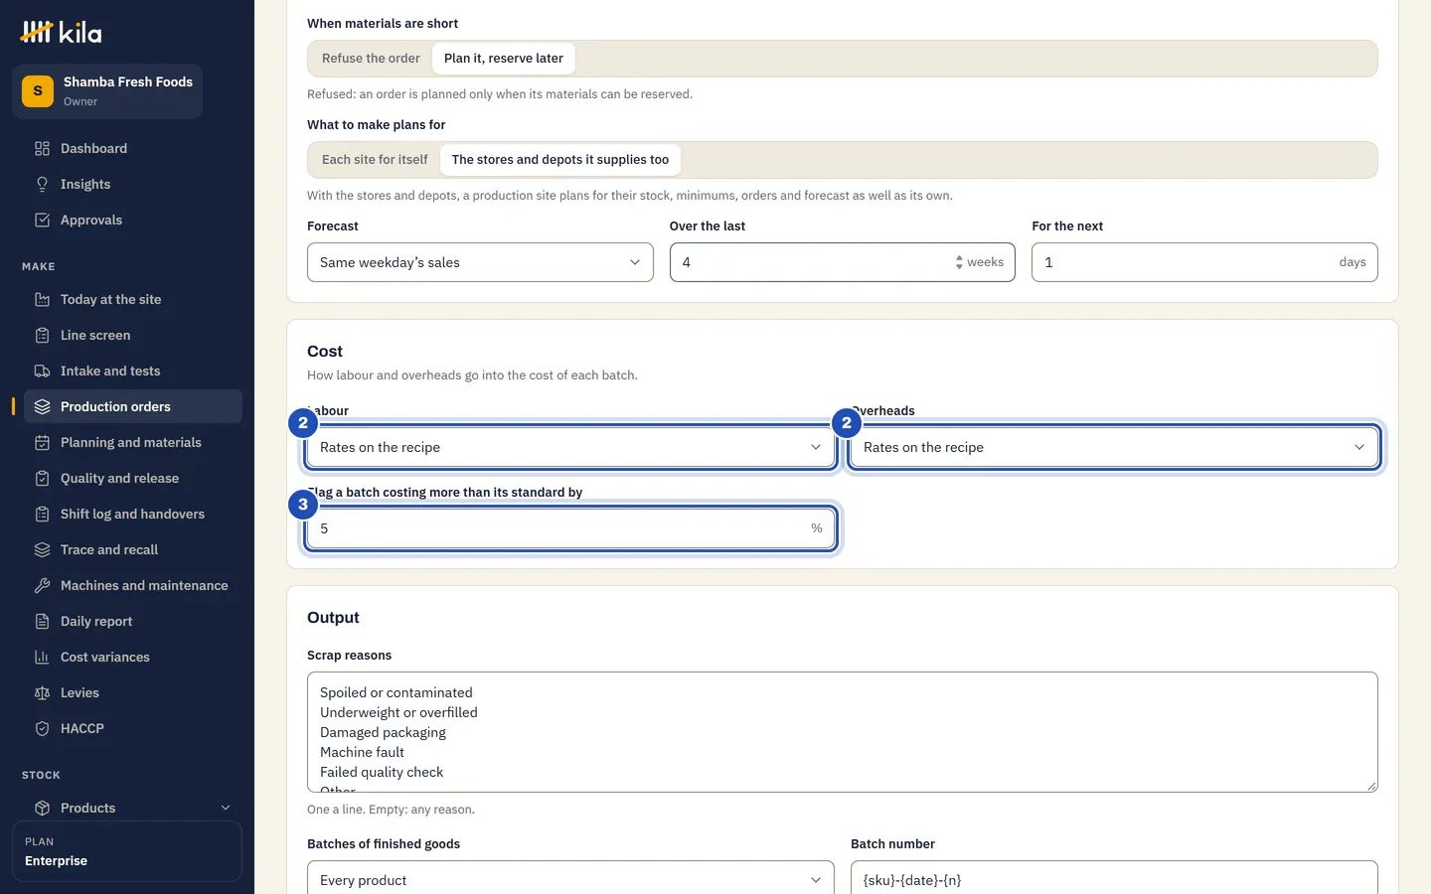
Task: Open Dashboard via its grid icon
Action: tap(42, 148)
